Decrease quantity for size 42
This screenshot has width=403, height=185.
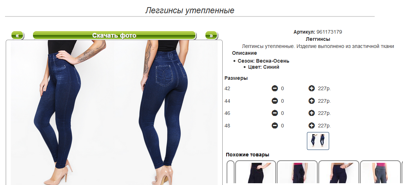click(275, 88)
